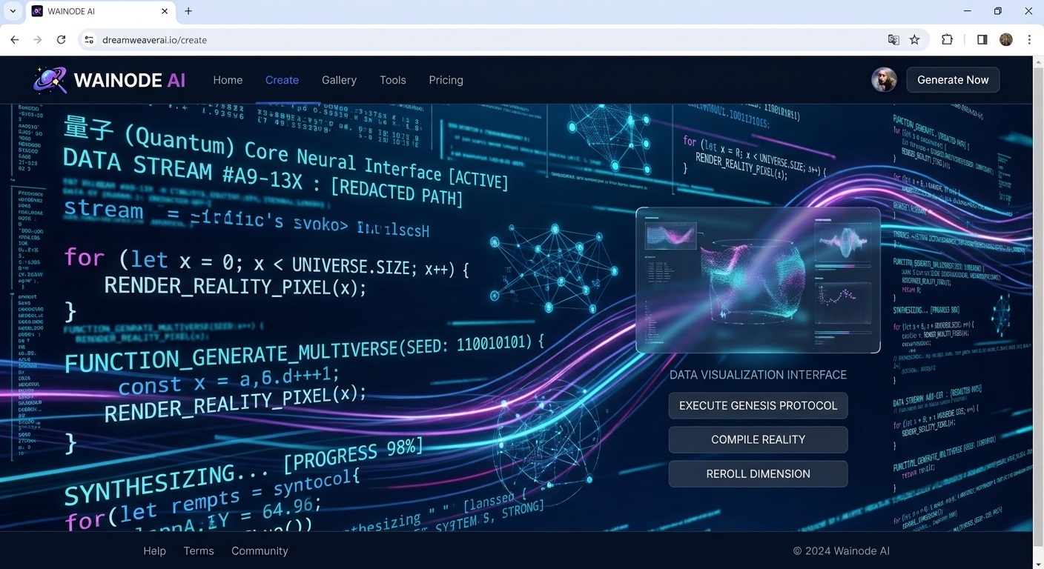Click EXECUTE GENESIS PROTOCOL button

(x=758, y=405)
